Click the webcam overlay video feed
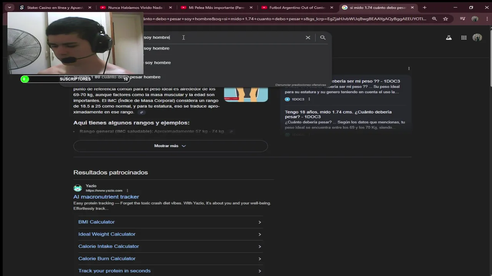This screenshot has width=492, height=276. click(75, 43)
